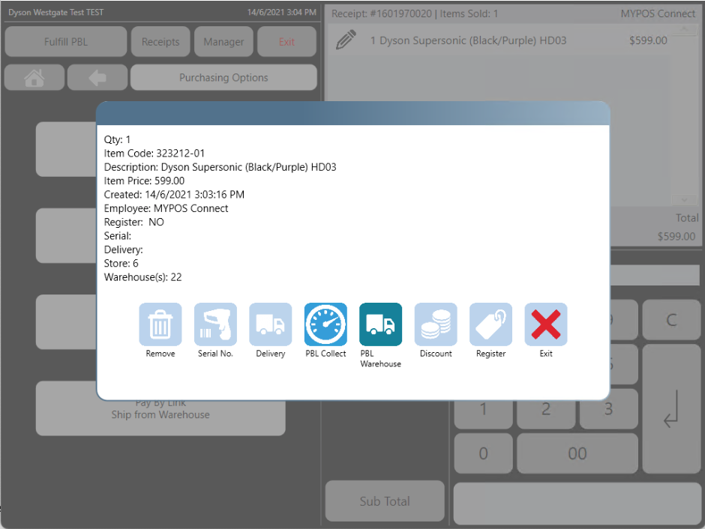This screenshot has width=705, height=529.
Task: Click the Description: Dyson Supersonic text in dialog
Action: (220, 167)
